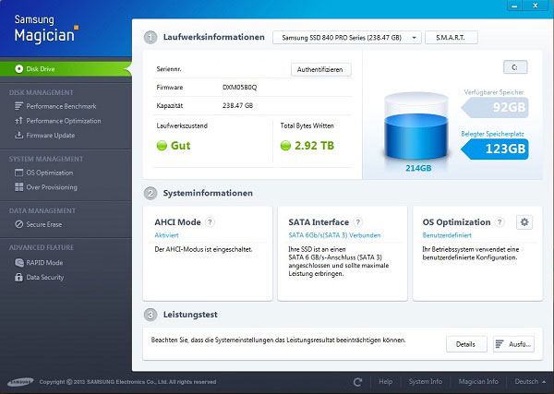Click the blue disk capacity cylinder graphic
This screenshot has width=554, height=394.
[415, 126]
